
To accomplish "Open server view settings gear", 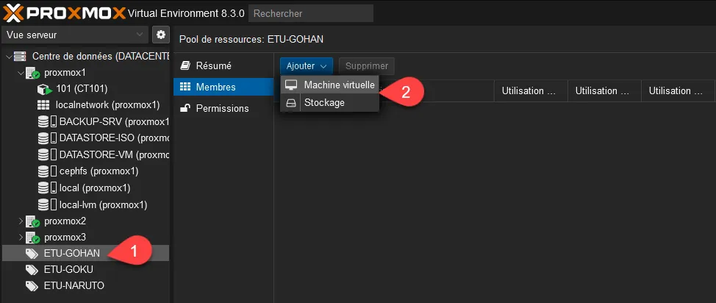I will [161, 35].
